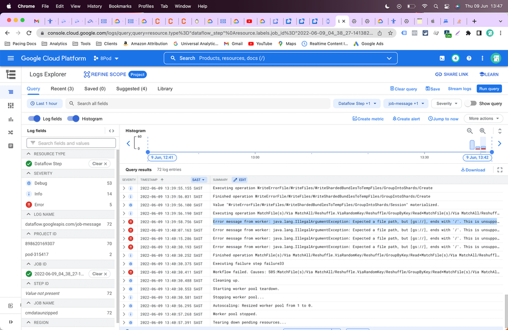Image resolution: width=508 pixels, height=330 pixels.
Task: Open Logs-based Metrics sidebar icon
Action: tap(11, 119)
